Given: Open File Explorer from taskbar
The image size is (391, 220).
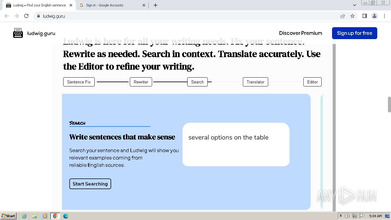Looking at the screenshot, I should click(35, 216).
